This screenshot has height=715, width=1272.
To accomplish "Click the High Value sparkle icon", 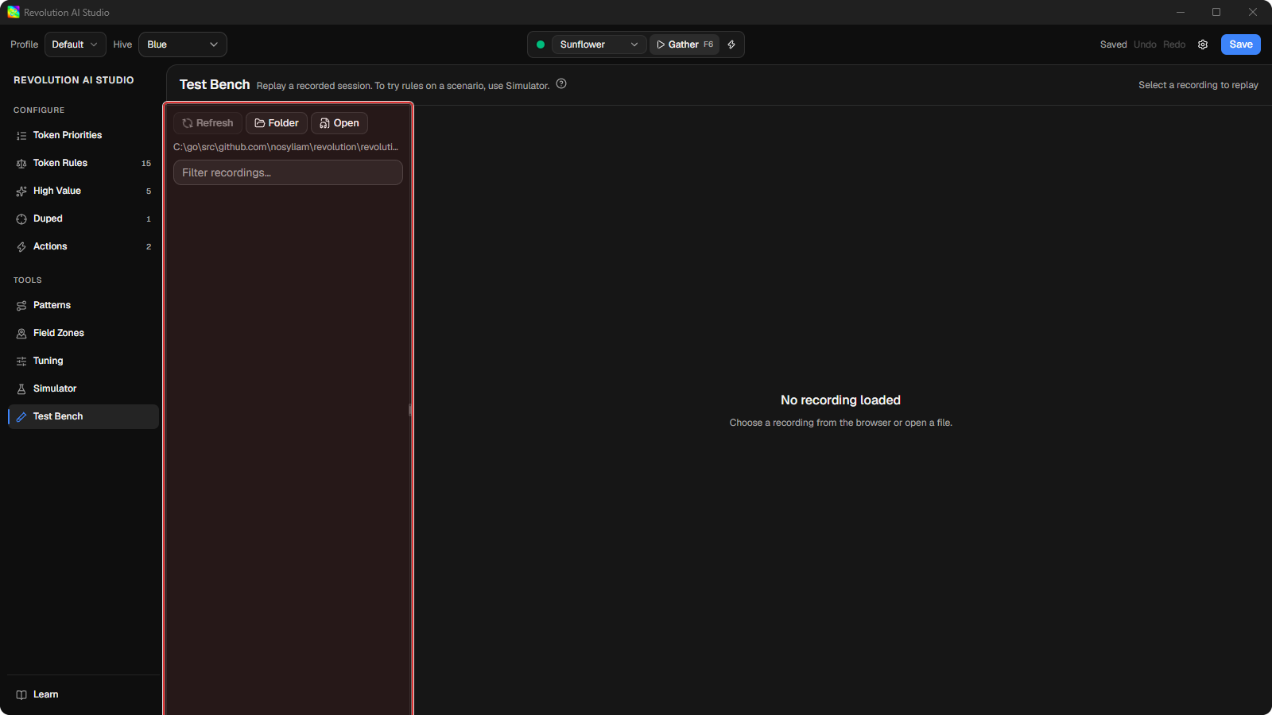I will [21, 191].
